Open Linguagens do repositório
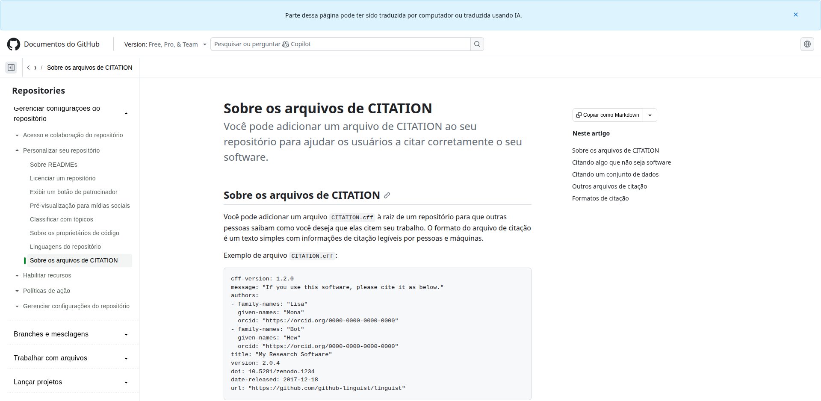 (65, 247)
